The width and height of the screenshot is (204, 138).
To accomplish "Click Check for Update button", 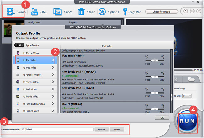I will tap(162, 12).
